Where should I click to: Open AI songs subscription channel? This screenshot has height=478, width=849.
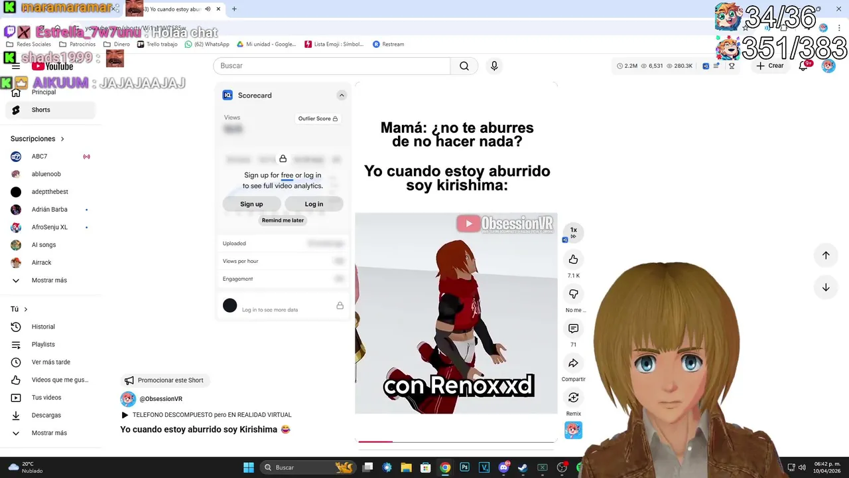50,245
